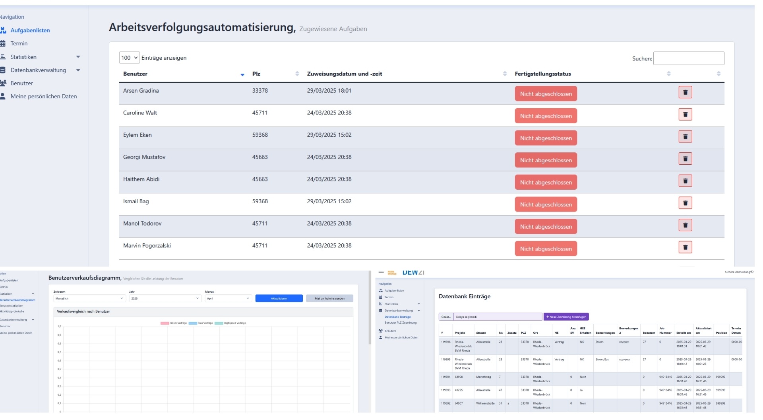
Task: Click the Meine Energie logo in Datenbank window
Action: pyautogui.click(x=392, y=272)
